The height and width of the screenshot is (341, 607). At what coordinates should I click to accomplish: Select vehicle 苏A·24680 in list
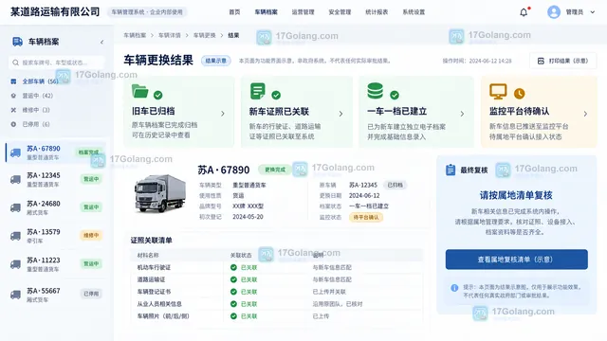tap(55, 207)
